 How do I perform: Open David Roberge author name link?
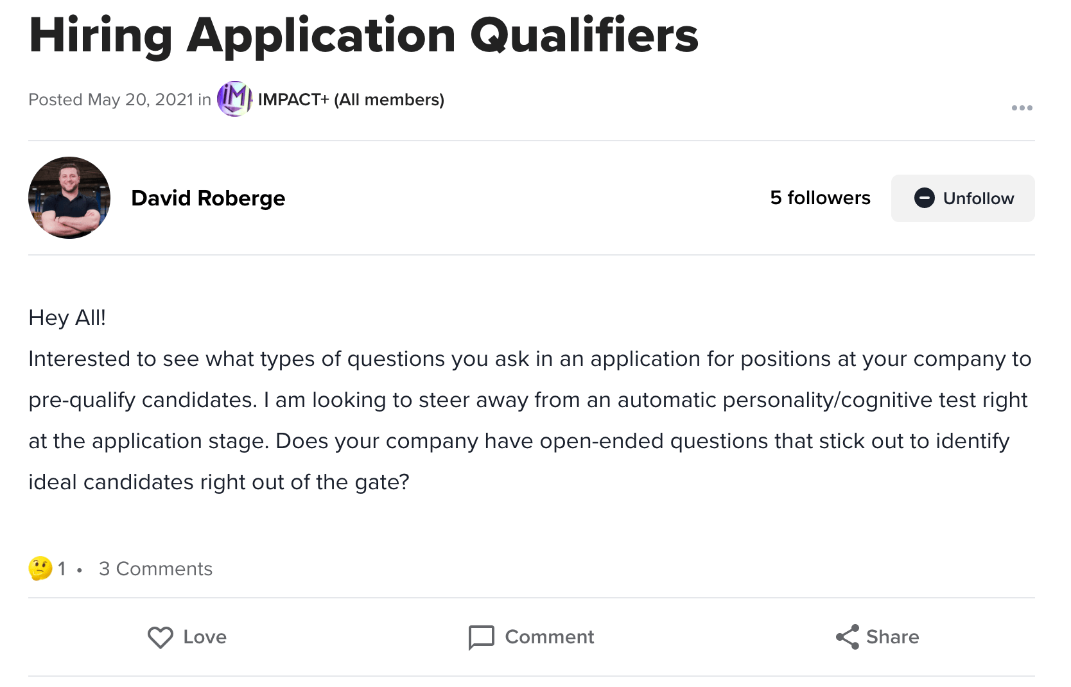pyautogui.click(x=208, y=198)
